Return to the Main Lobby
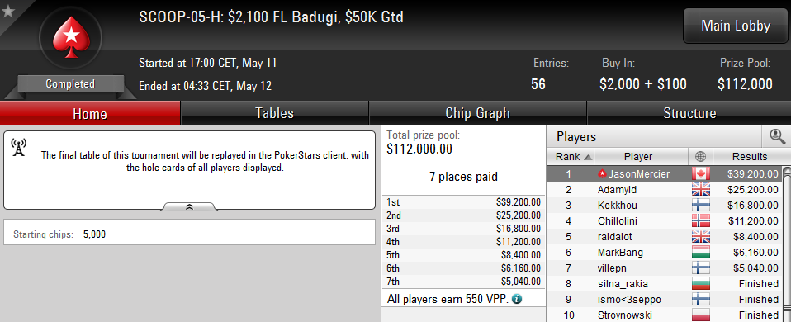Viewport: 791px width, 322px height. tap(736, 26)
